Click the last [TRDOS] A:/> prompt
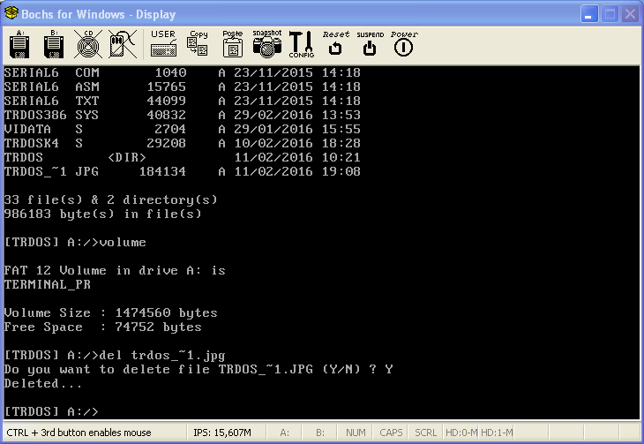The image size is (644, 444). click(51, 411)
